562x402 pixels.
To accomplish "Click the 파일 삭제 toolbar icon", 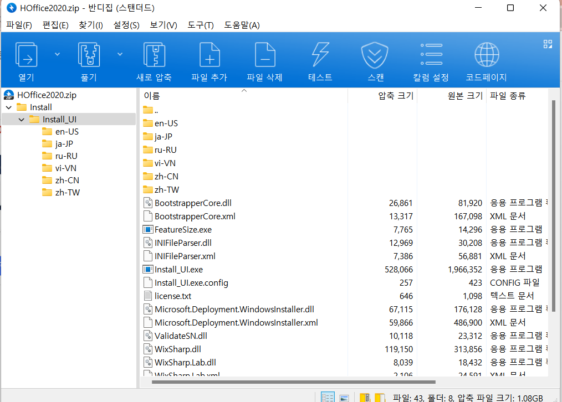I will 265,54.
